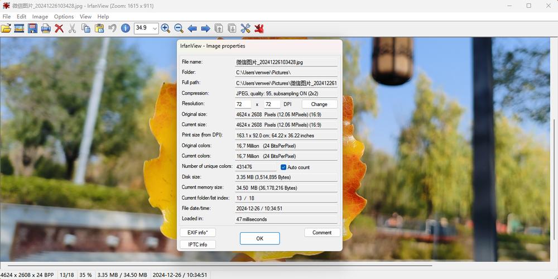Click the Full path field
The width and height of the screenshot is (558, 279).
[286, 83]
